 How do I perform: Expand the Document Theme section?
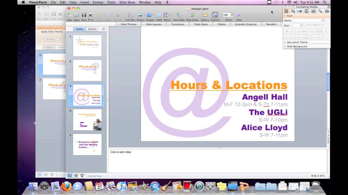coord(285,42)
